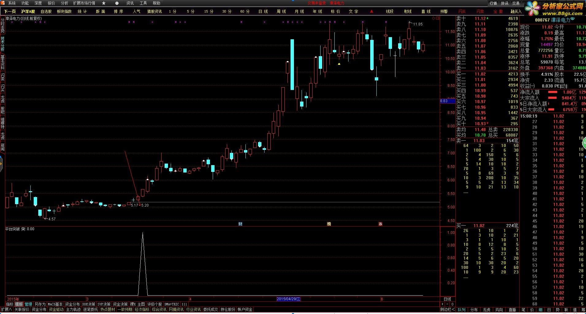
Task: Open 自选股 watchlist
Action: tap(46, 11)
